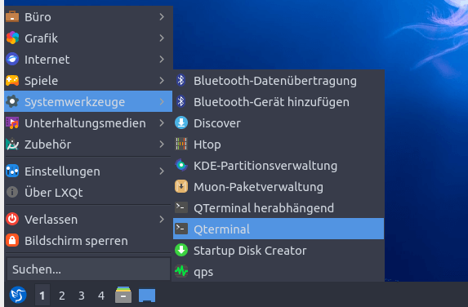
Task: Expand the Einstellungen submenu arrow
Action: [x=162, y=171]
